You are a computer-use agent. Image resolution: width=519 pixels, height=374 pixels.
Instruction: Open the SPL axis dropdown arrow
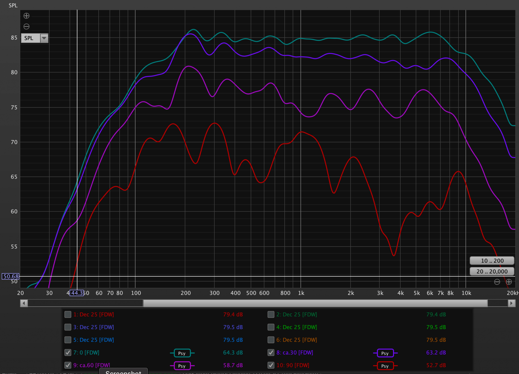pos(44,38)
